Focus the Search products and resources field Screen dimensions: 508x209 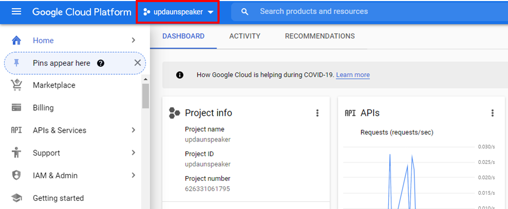[x=369, y=12]
